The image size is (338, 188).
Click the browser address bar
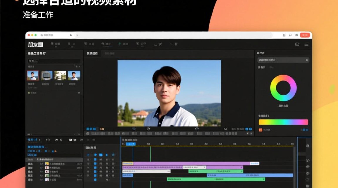pos(174,35)
